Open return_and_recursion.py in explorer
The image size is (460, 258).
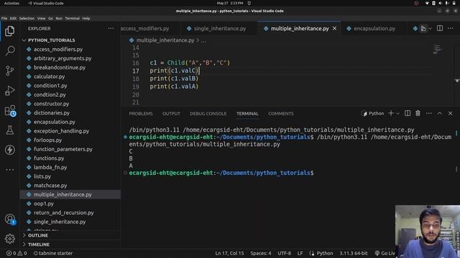click(x=63, y=212)
